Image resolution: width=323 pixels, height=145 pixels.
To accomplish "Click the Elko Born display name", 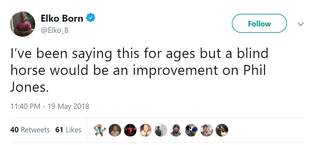I will click(x=62, y=18).
